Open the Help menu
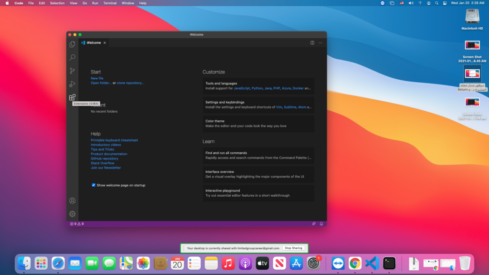This screenshot has width=489, height=275. [x=143, y=3]
